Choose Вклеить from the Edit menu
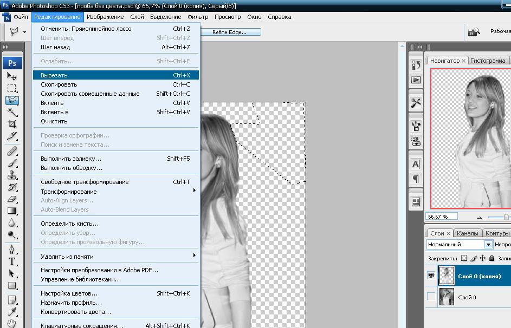 coord(115,103)
